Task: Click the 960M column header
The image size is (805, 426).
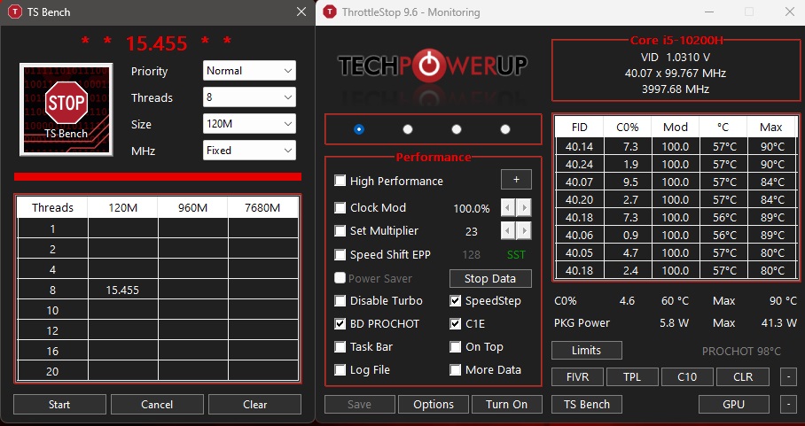Action: click(192, 207)
